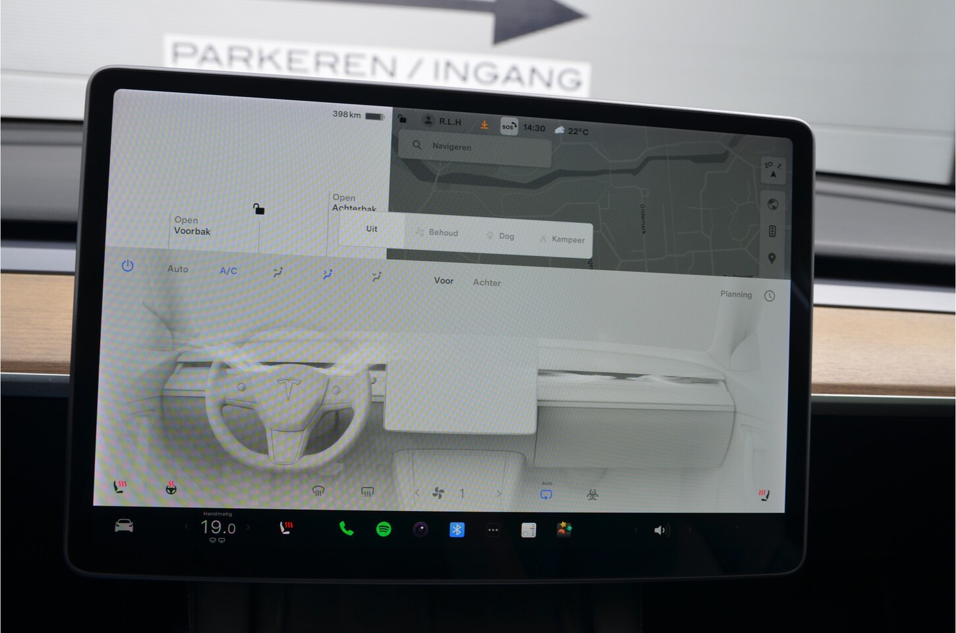The width and height of the screenshot is (956, 633).
Task: Tap the 19.0 temperature display
Action: (218, 527)
